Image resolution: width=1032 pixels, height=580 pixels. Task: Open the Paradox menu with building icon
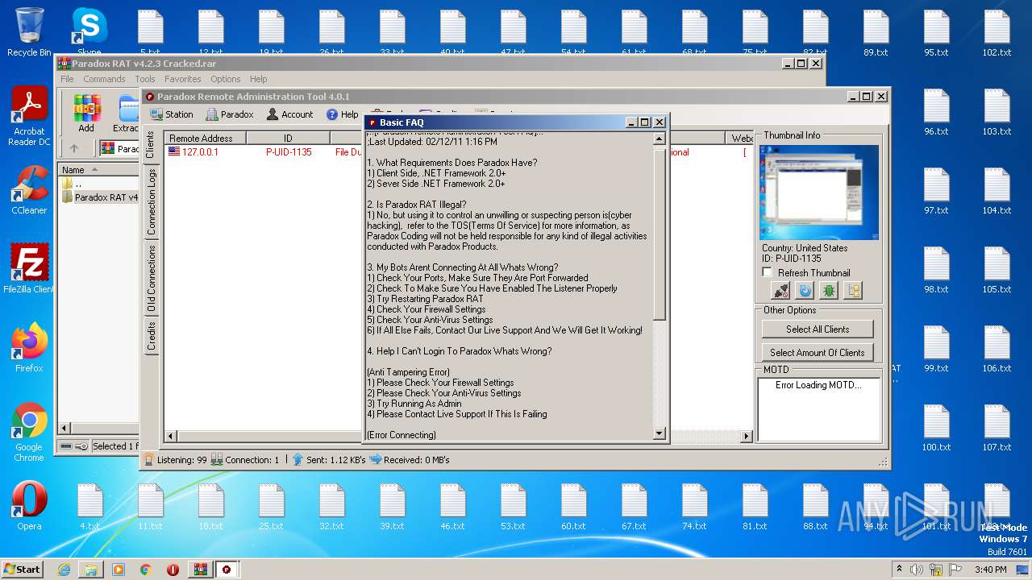230,114
